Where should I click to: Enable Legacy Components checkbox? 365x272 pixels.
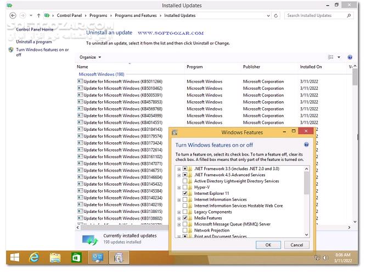click(185, 212)
